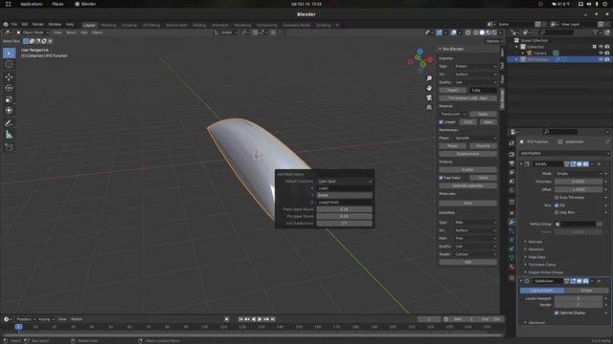Select the Measure tool
Viewport: 613px width, 344px height.
coord(9,135)
